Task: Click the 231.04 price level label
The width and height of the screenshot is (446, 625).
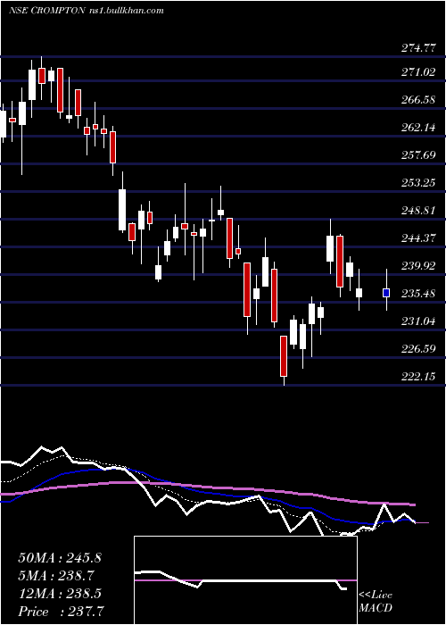Action: (417, 321)
